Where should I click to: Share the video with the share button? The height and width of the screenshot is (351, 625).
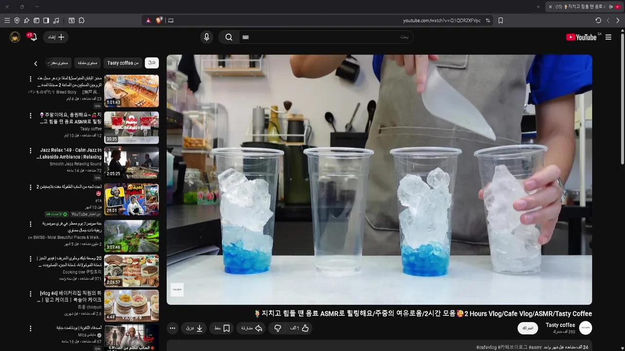click(252, 329)
